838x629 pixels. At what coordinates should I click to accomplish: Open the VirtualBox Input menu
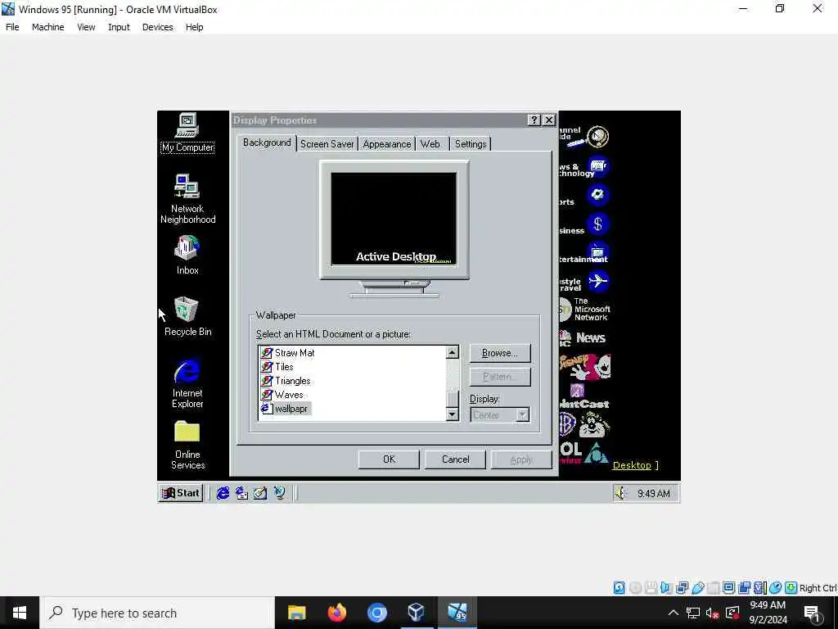[x=119, y=27]
